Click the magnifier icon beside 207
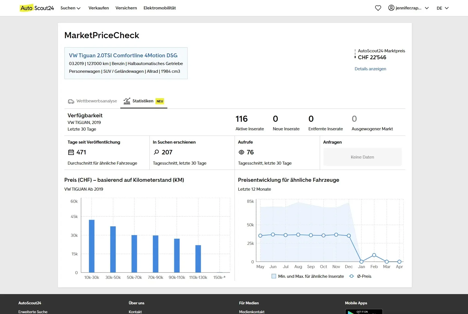This screenshot has height=314, width=468. point(156,152)
